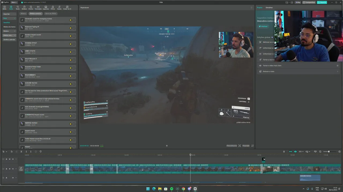Click the player scan frame icon
The width and height of the screenshot is (343, 192).
pyautogui.click(x=240, y=146)
